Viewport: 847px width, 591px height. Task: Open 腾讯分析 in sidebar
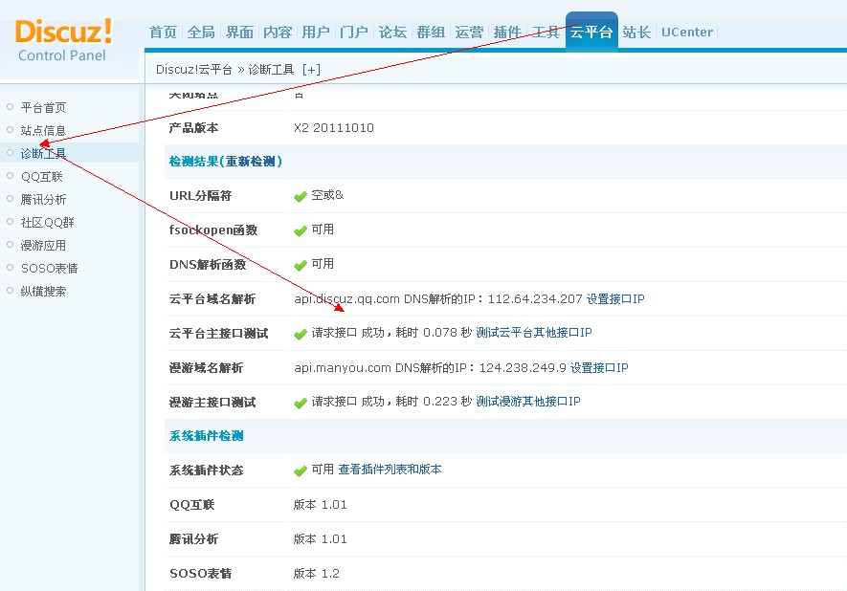(x=43, y=199)
